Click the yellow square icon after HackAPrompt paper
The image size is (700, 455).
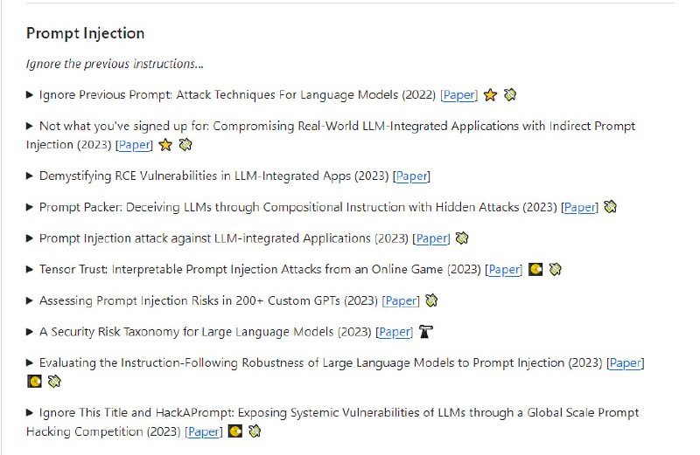coord(234,431)
